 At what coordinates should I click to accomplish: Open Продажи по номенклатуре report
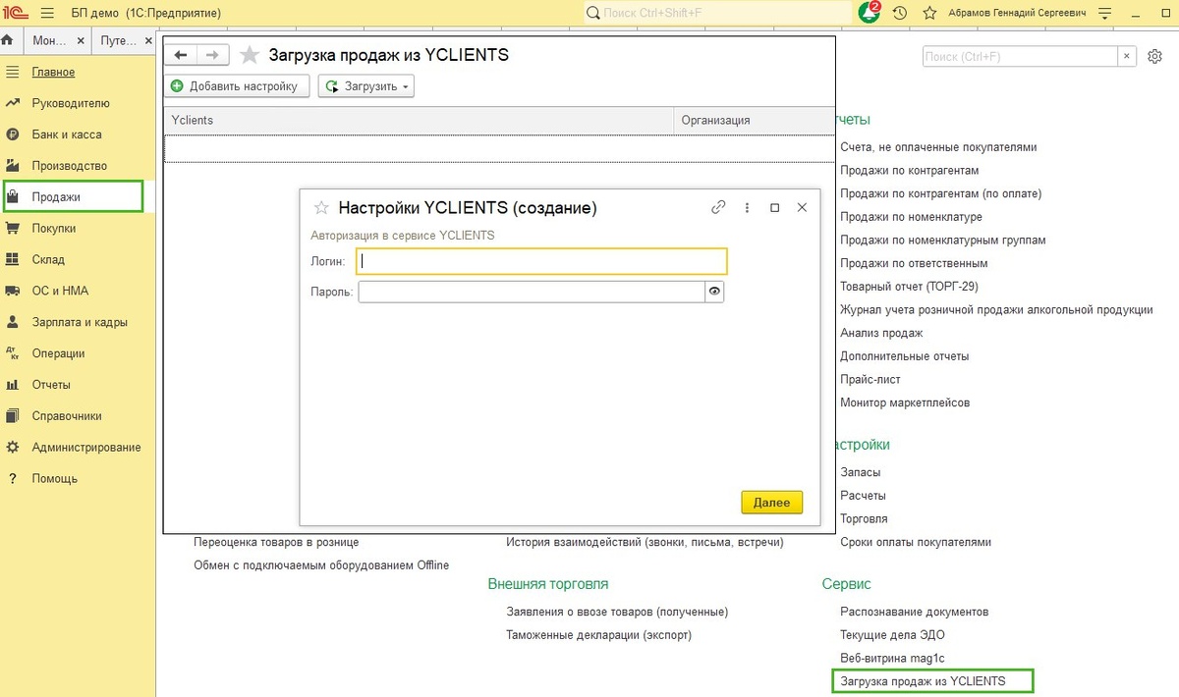[x=911, y=217]
